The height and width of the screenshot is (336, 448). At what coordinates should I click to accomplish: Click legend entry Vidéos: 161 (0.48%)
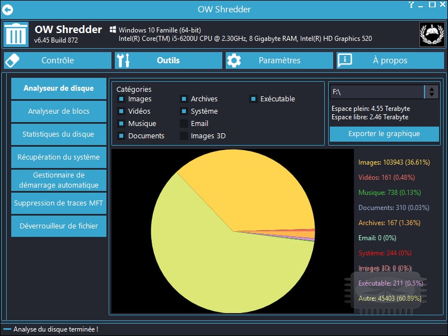point(386,178)
